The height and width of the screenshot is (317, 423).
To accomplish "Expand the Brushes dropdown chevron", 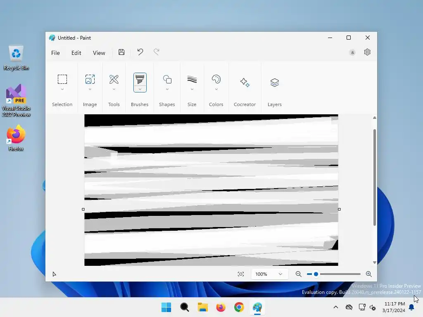I will (x=140, y=89).
